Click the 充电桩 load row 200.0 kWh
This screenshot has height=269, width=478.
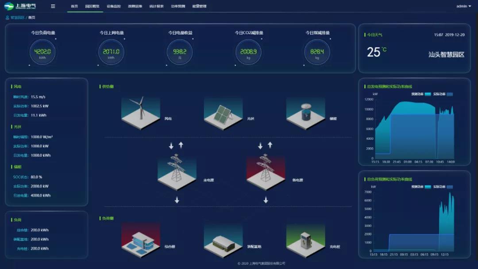pos(33,248)
